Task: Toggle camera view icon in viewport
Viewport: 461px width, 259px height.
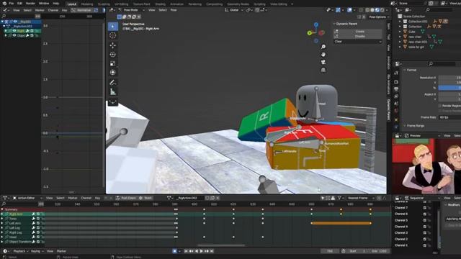Action: coord(323,63)
